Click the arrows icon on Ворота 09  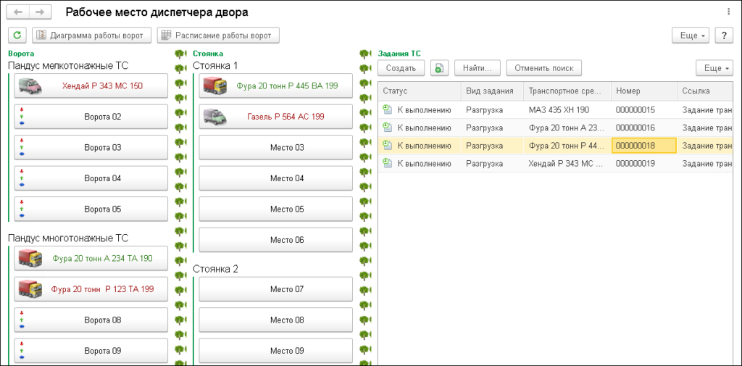pos(21,351)
